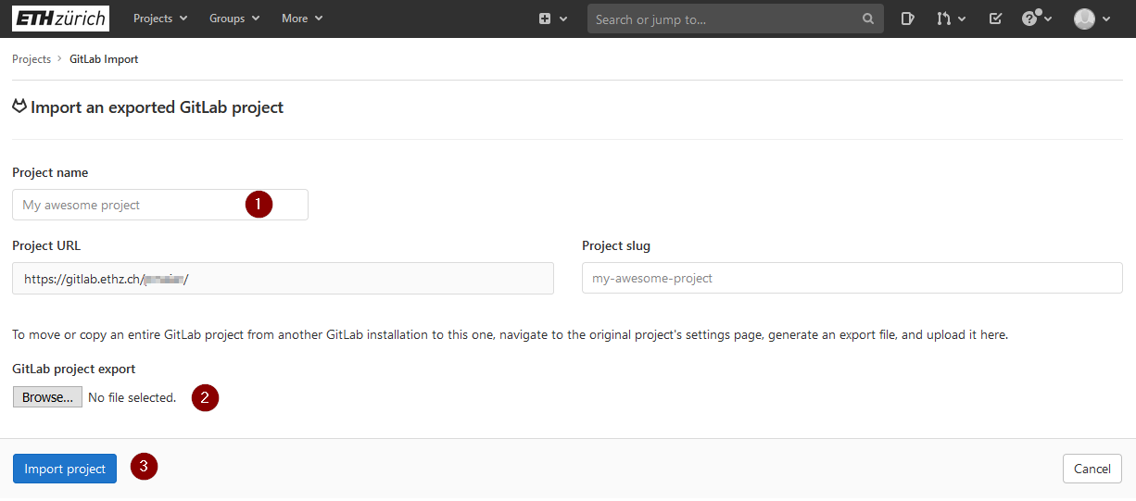Screen dimensions: 1136x501
Task: Open the Merge requests dropdown icon
Action: click(x=951, y=19)
